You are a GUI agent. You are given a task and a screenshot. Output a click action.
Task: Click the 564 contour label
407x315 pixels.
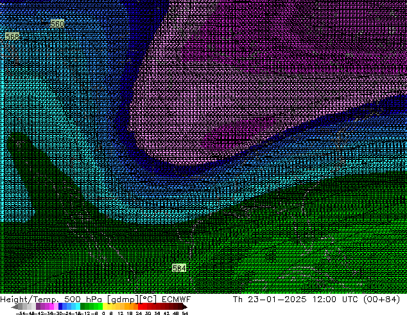(179, 268)
